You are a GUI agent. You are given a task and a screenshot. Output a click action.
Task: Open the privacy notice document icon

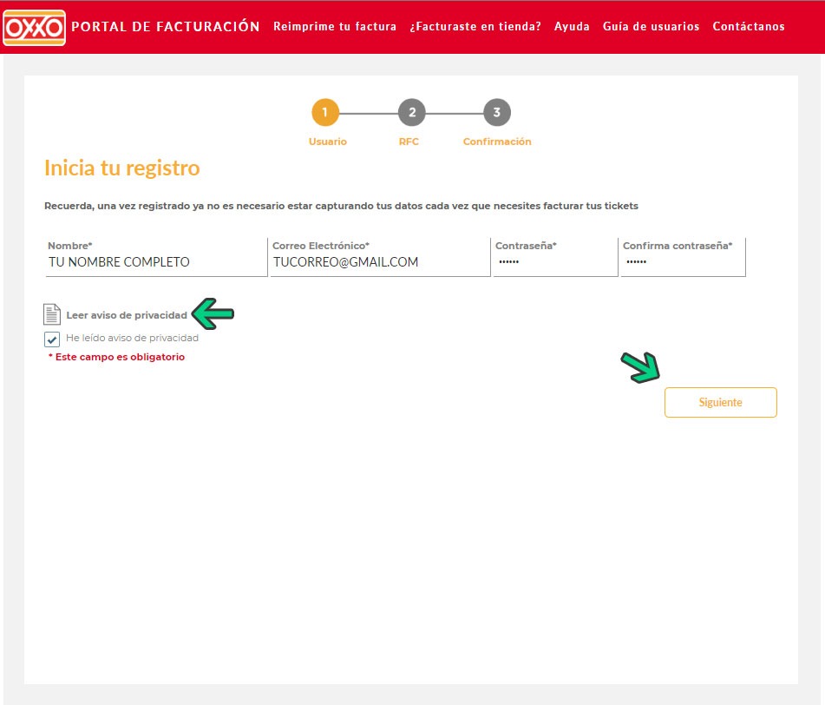click(51, 314)
